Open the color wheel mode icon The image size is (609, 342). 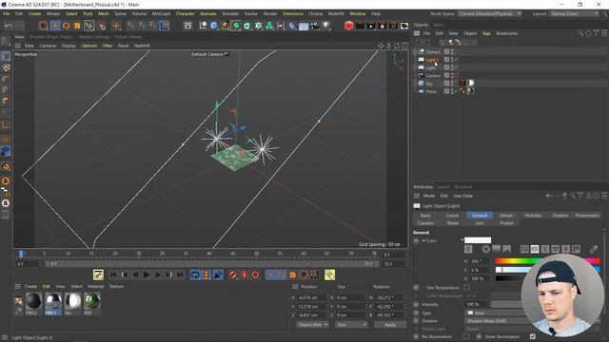pos(486,249)
